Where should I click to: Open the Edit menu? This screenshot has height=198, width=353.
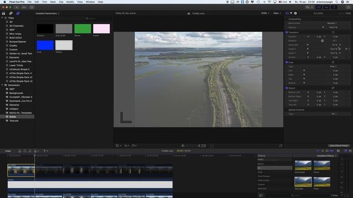[x=37, y=2]
